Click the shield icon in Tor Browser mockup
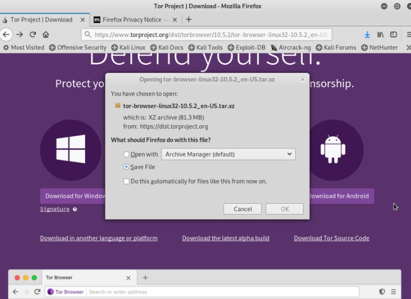The image size is (411, 299). point(382,292)
